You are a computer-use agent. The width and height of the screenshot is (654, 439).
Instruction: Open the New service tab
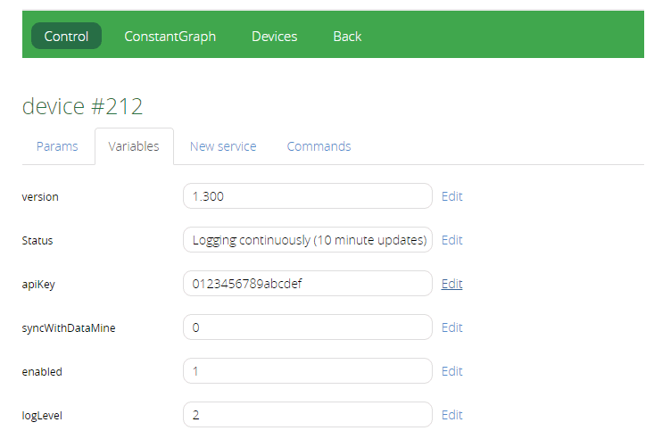click(x=223, y=146)
